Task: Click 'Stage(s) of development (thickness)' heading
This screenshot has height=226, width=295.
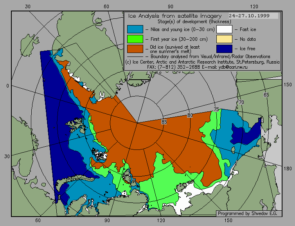Action: (x=194, y=22)
